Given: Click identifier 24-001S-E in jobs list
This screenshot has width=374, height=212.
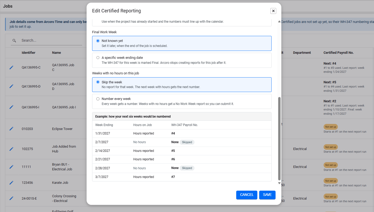Looking at the screenshot, I should (29, 199).
